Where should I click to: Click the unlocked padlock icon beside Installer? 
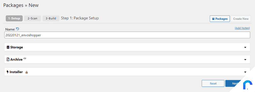click(x=27, y=72)
